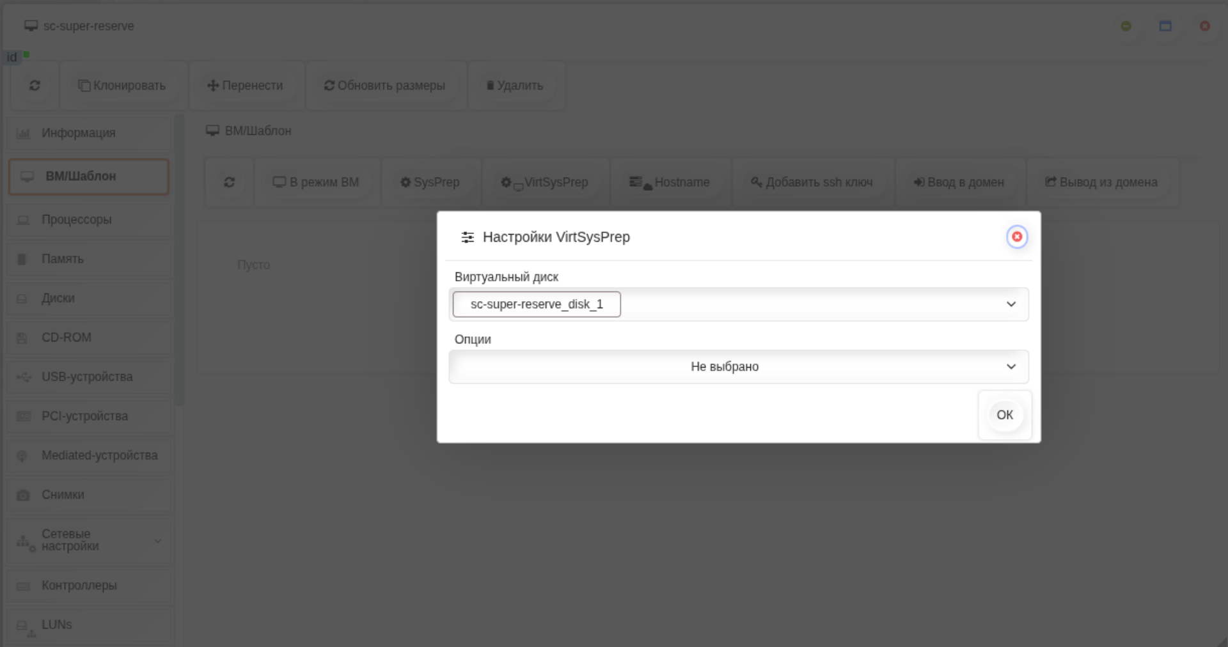
Task: Click the Информация chart icon
Action: 23,134
